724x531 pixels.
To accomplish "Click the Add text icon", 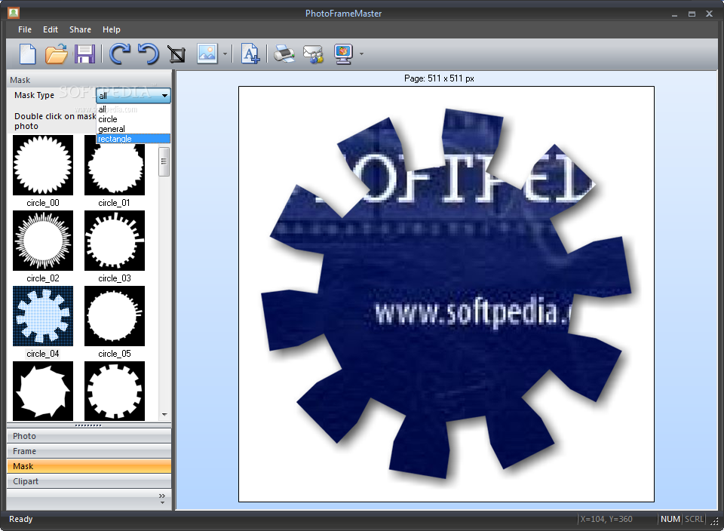I will (250, 54).
